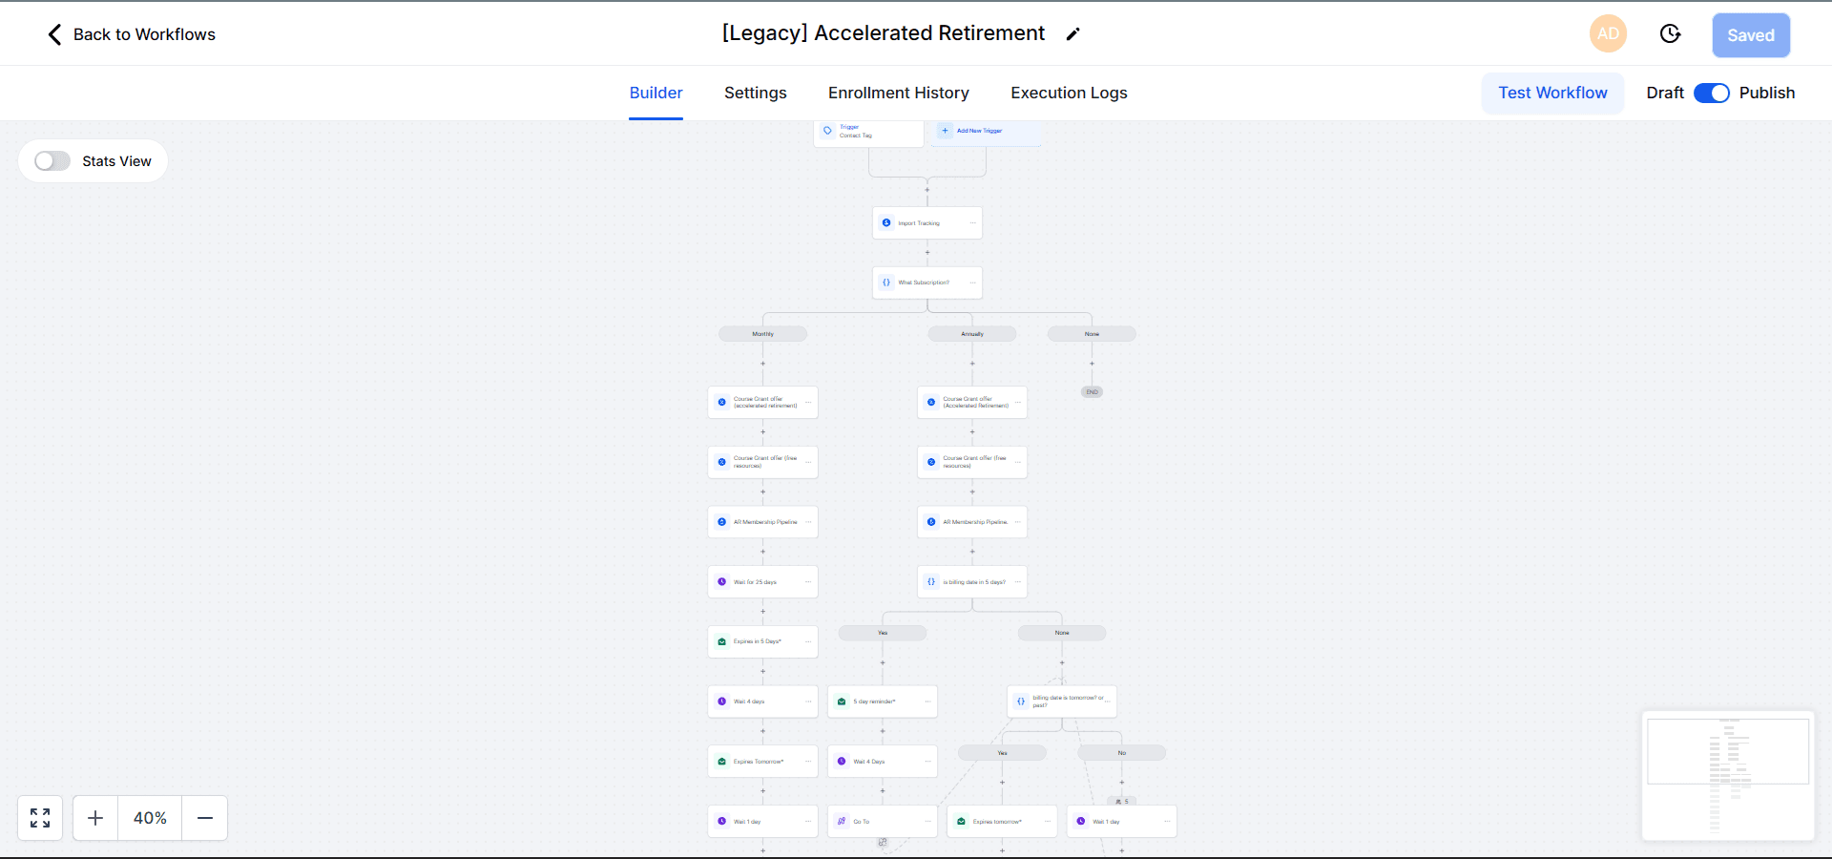Zoom in with the plus icon

click(95, 818)
